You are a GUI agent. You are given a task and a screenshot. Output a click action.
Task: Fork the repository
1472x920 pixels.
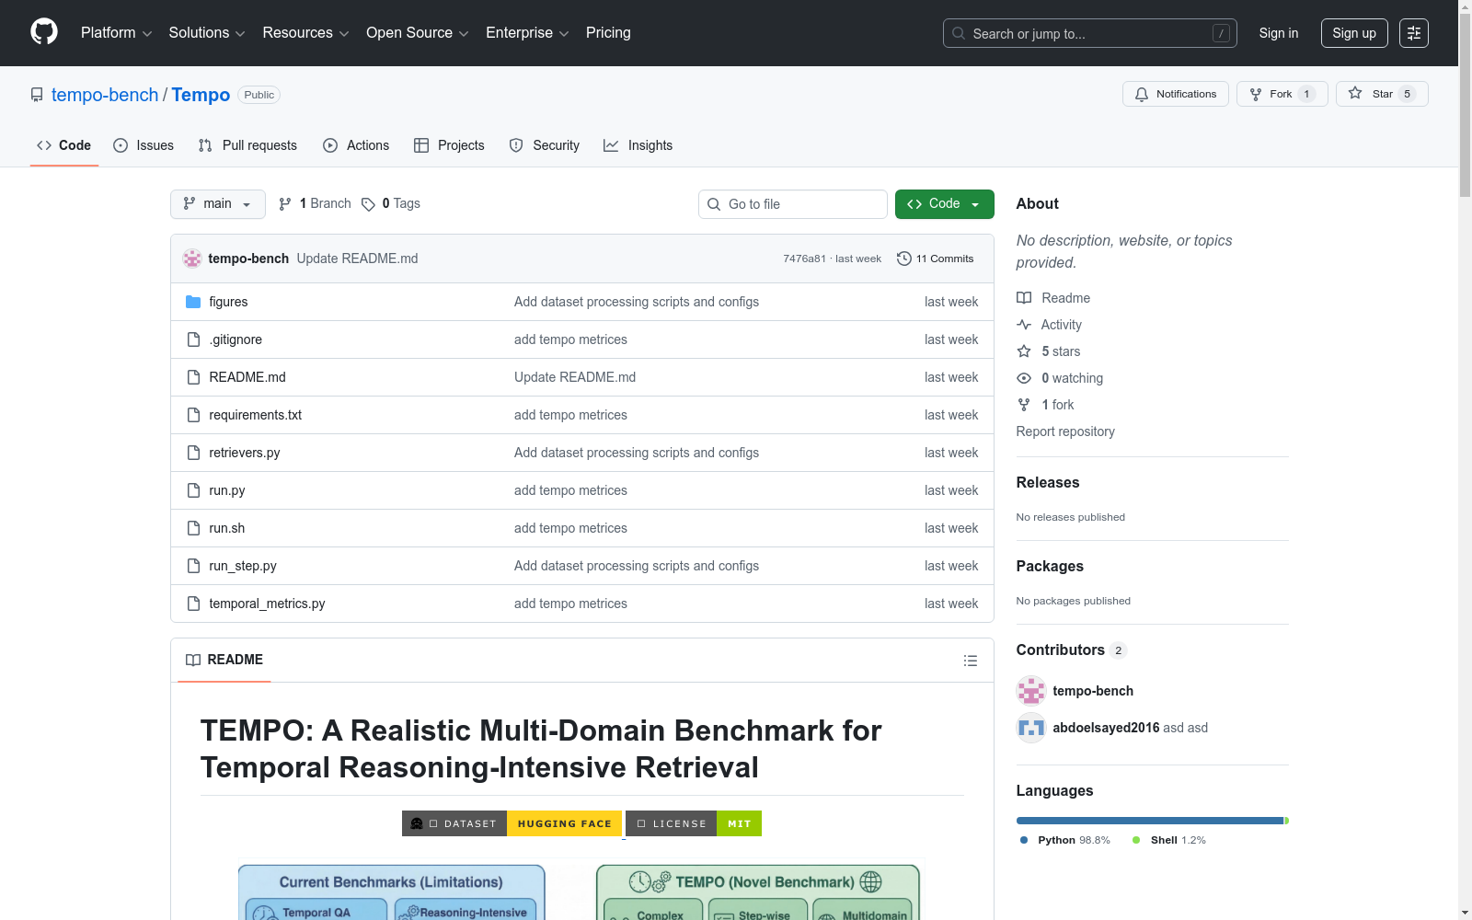[x=1282, y=94]
